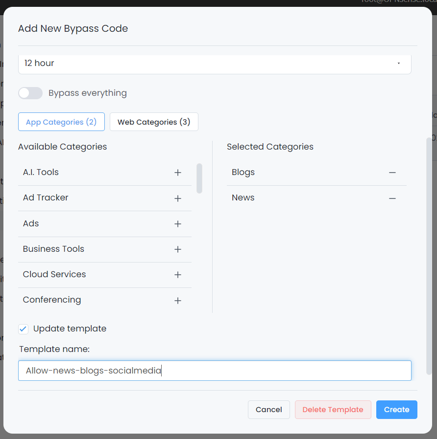Click the Create button
The width and height of the screenshot is (437, 439).
point(397,410)
